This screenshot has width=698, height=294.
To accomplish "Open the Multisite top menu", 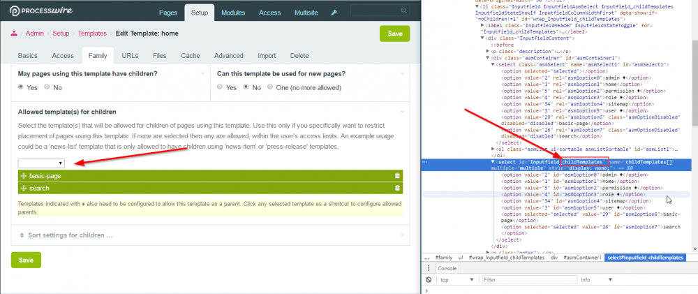I will (x=306, y=13).
